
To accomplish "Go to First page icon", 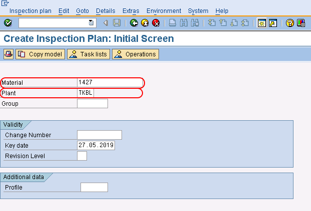I will pyautogui.click(x=212, y=23).
